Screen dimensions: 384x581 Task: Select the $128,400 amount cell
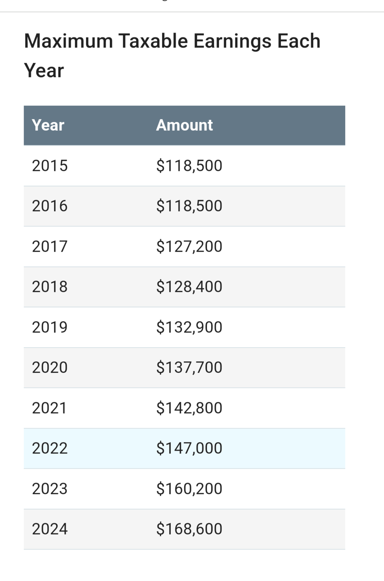(189, 287)
